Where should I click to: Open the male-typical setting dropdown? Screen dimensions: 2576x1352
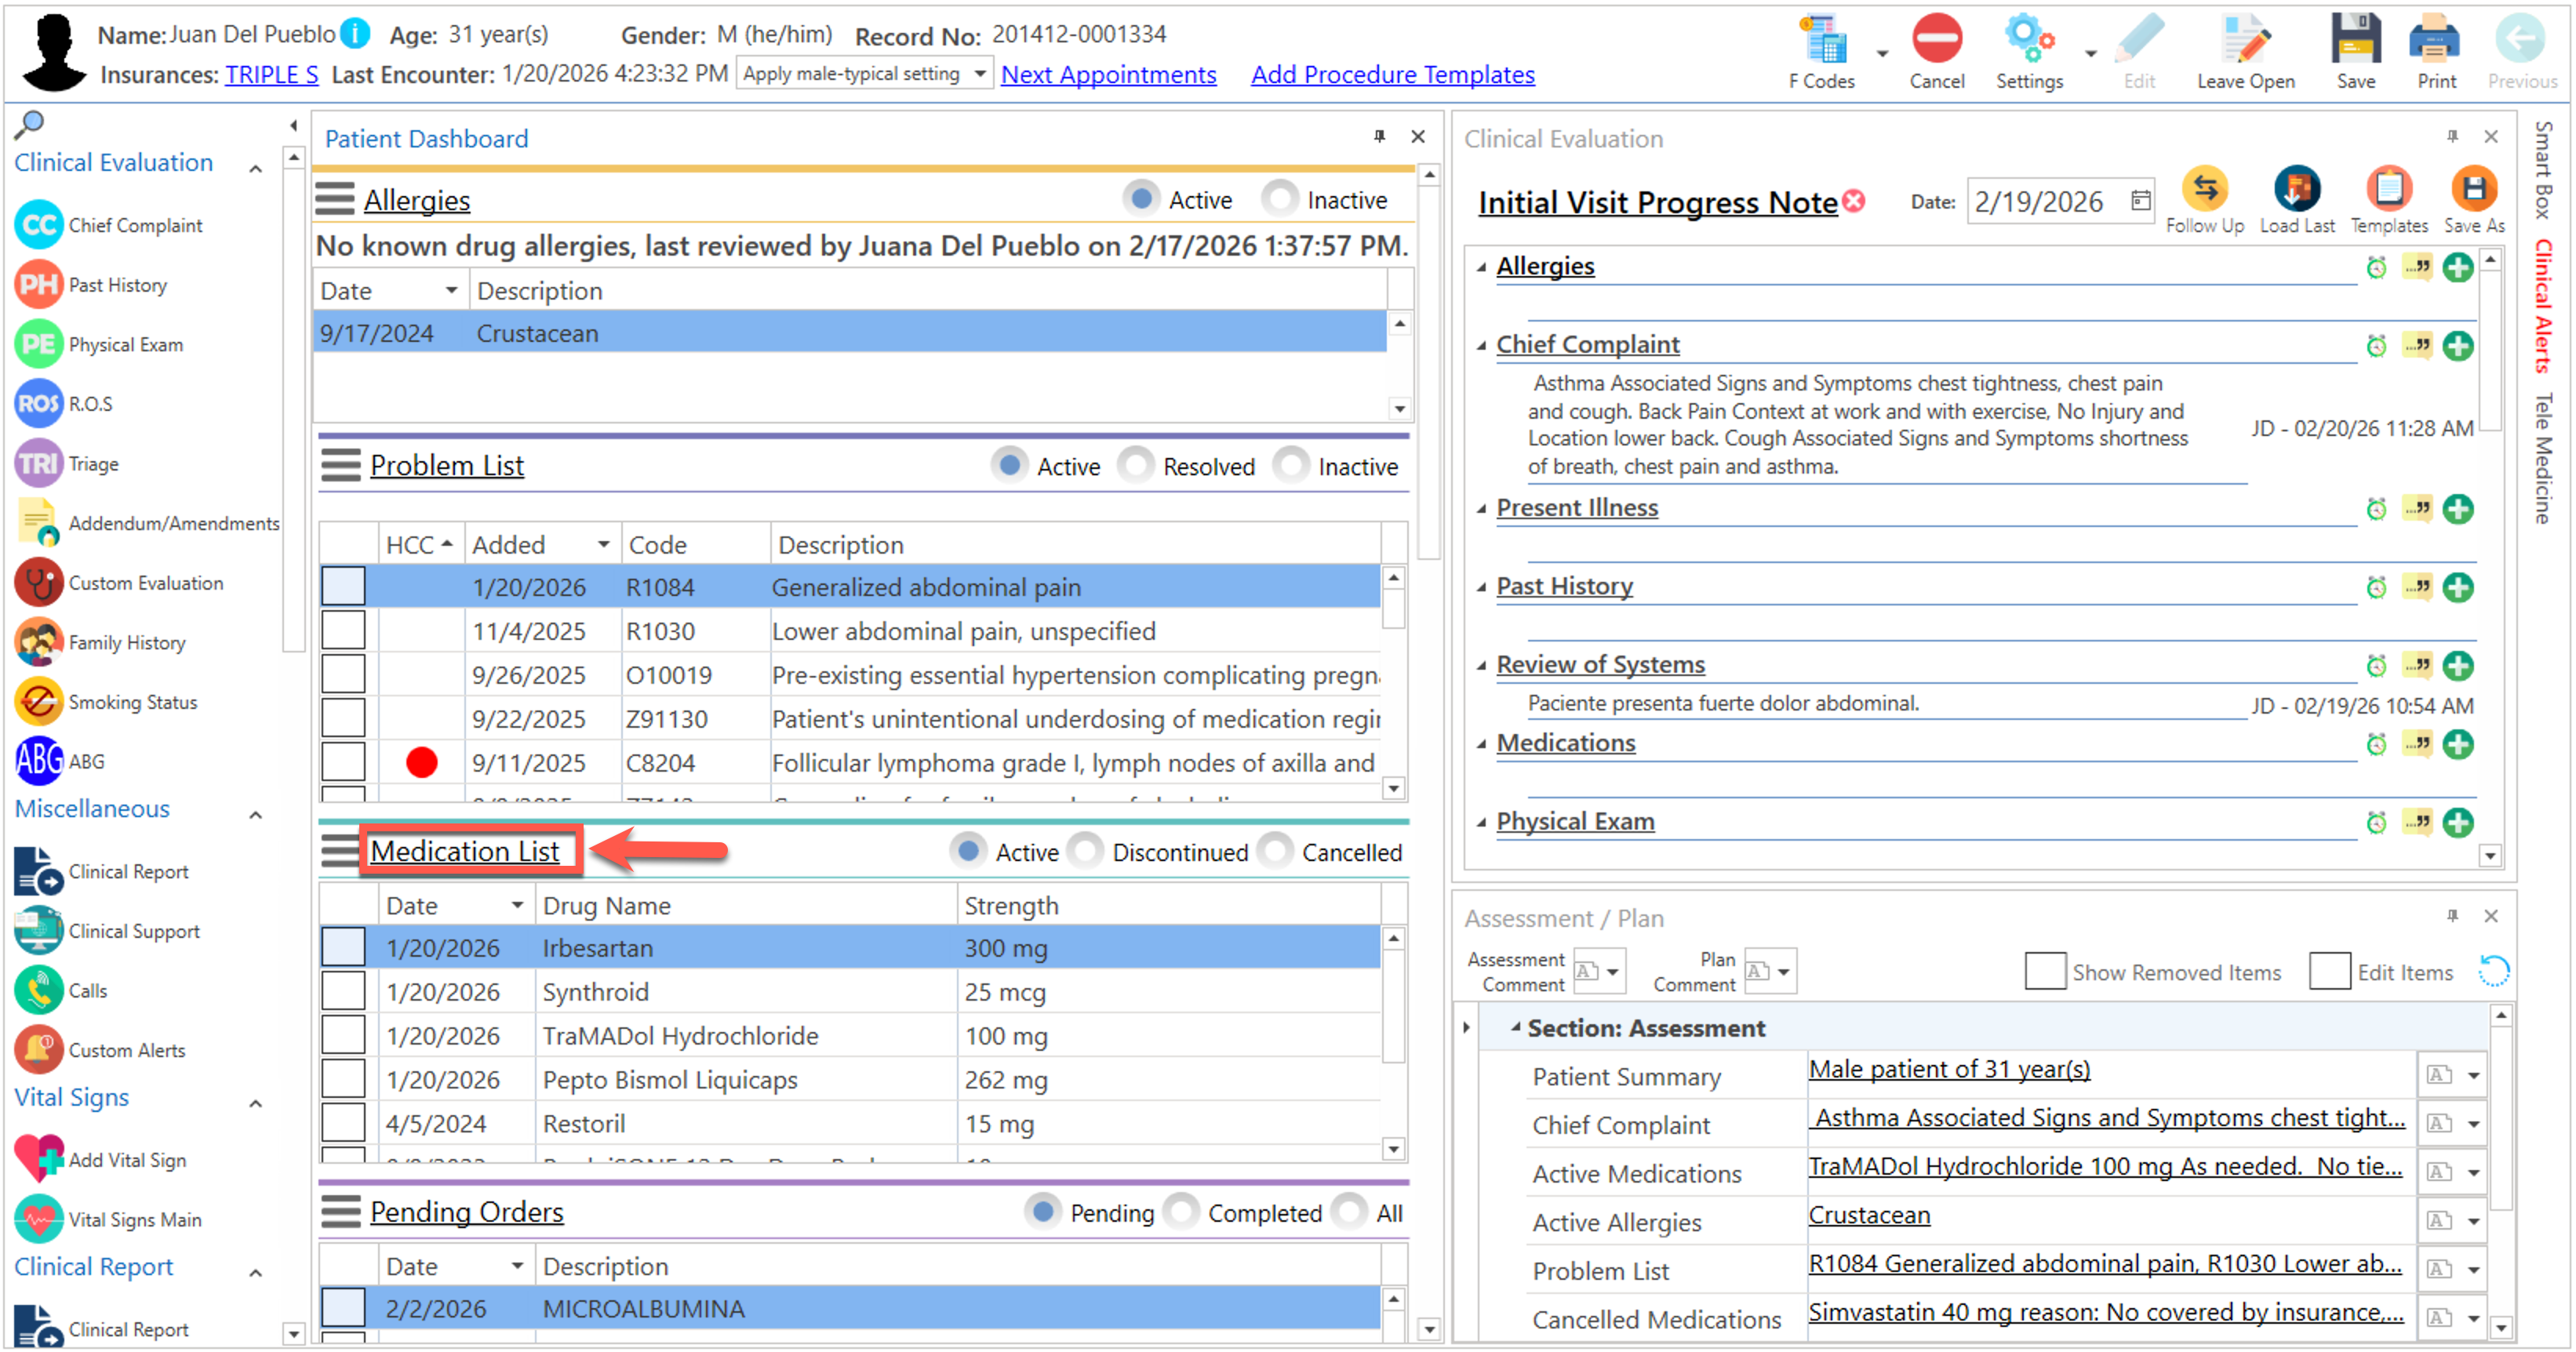point(980,74)
